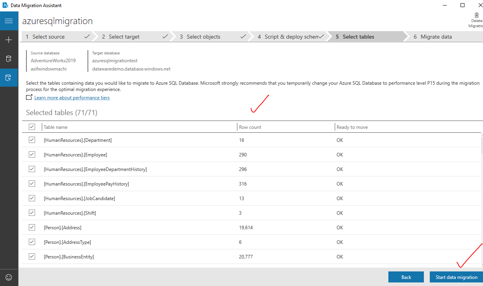
Task: Click external link icon beside performance tiers
Action: point(29,97)
